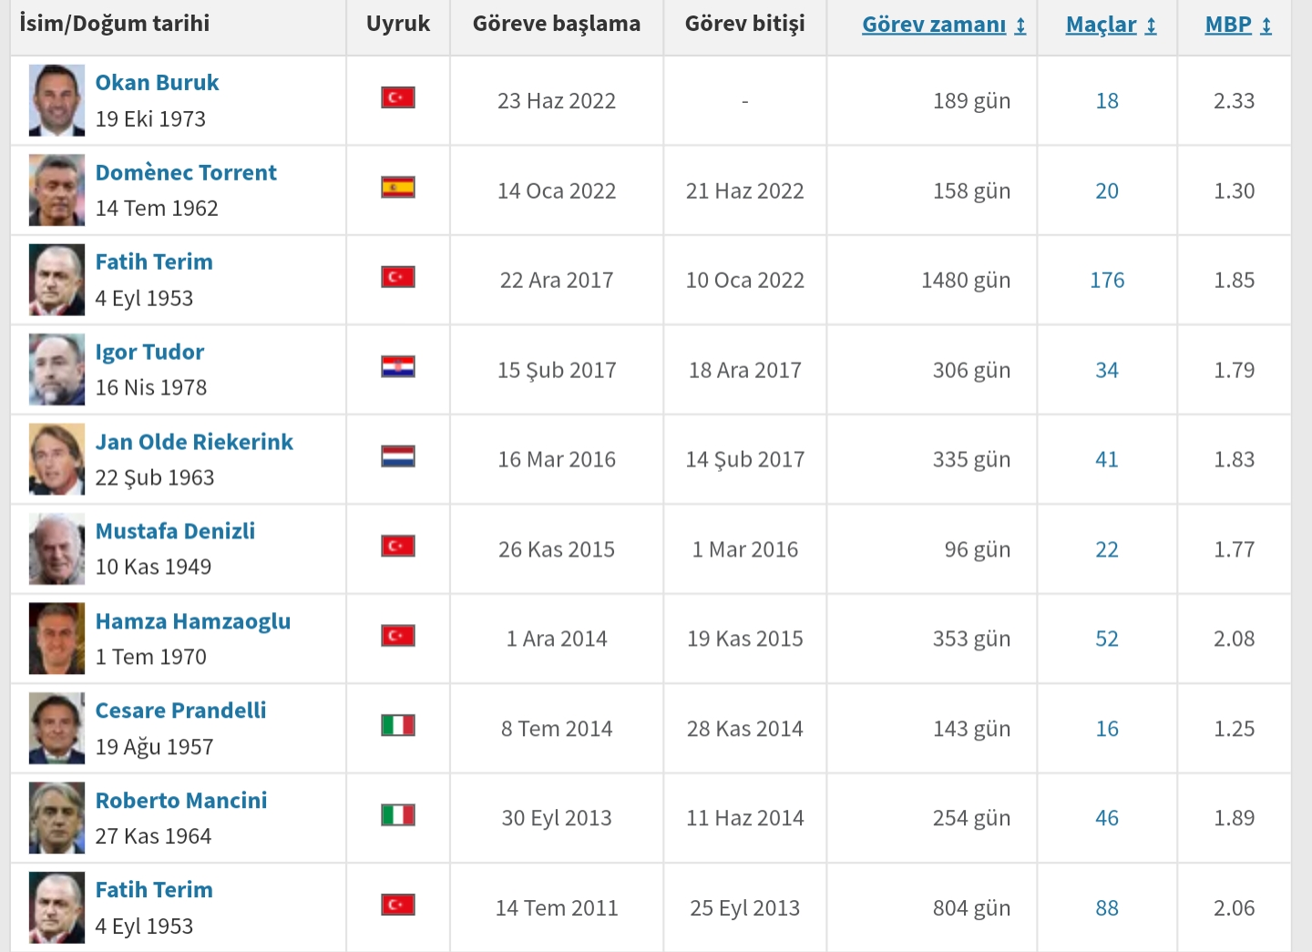
Task: View Hamza Hamzaoglu's 52 matches
Action: (x=1107, y=640)
